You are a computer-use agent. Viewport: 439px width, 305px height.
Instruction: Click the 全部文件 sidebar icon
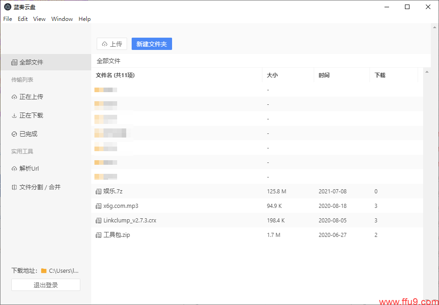[x=14, y=62]
